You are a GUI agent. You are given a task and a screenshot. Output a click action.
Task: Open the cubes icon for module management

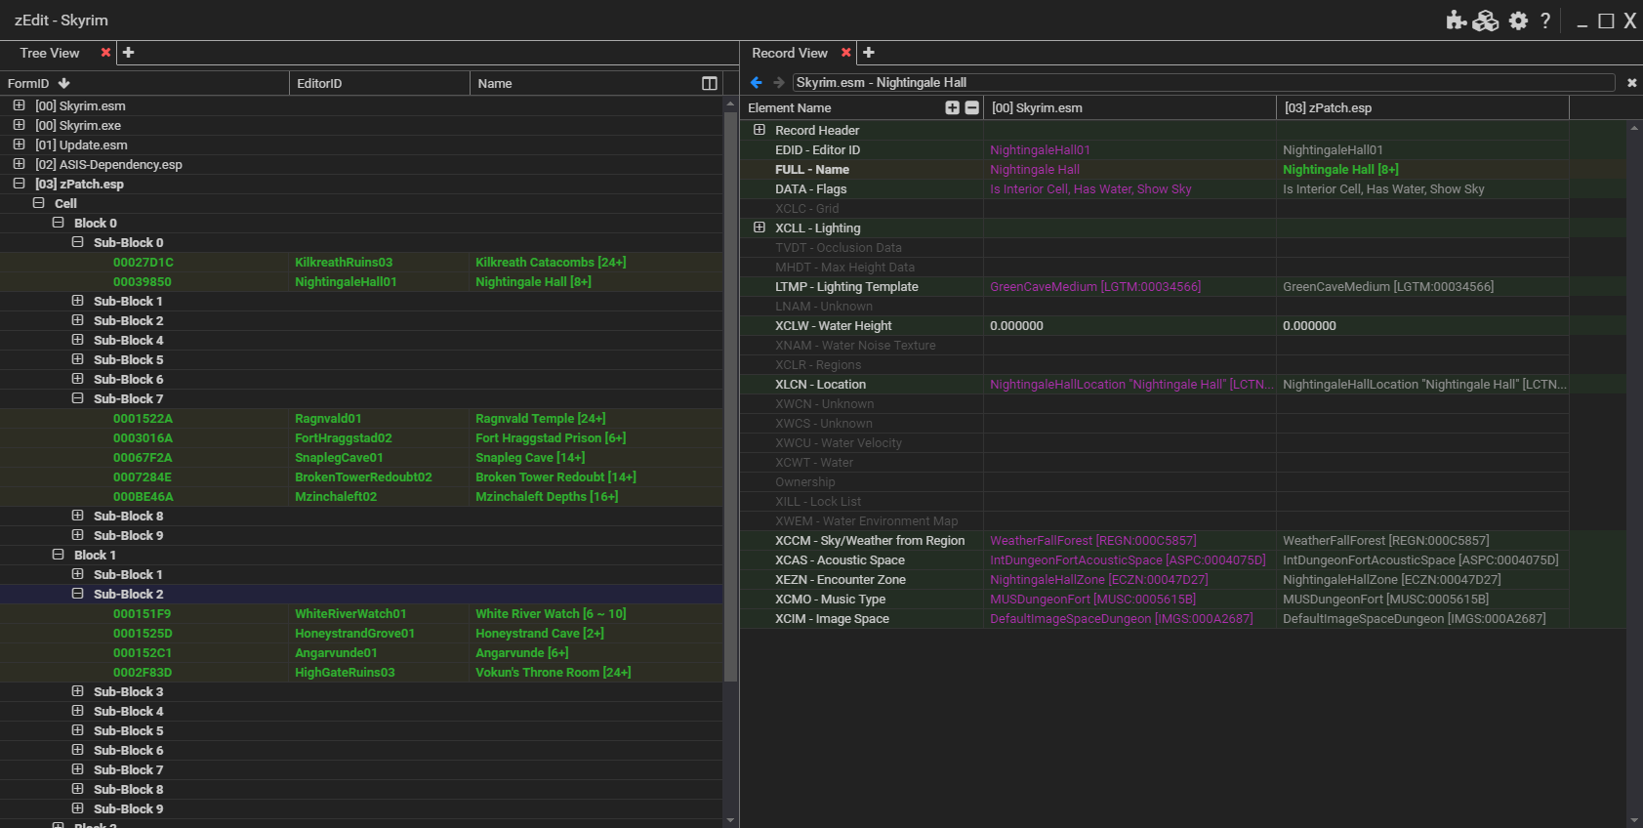click(x=1486, y=21)
